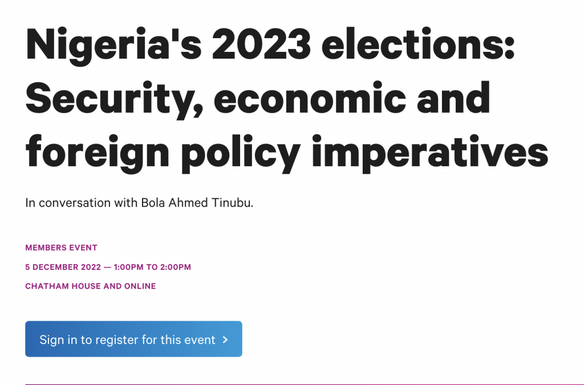Click the words 'In conversation with' in the subtitle

click(x=82, y=203)
